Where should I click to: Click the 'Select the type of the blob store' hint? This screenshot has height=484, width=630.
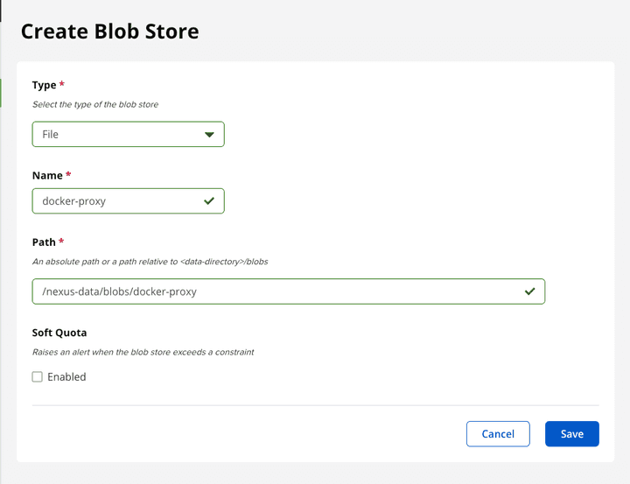(95, 104)
